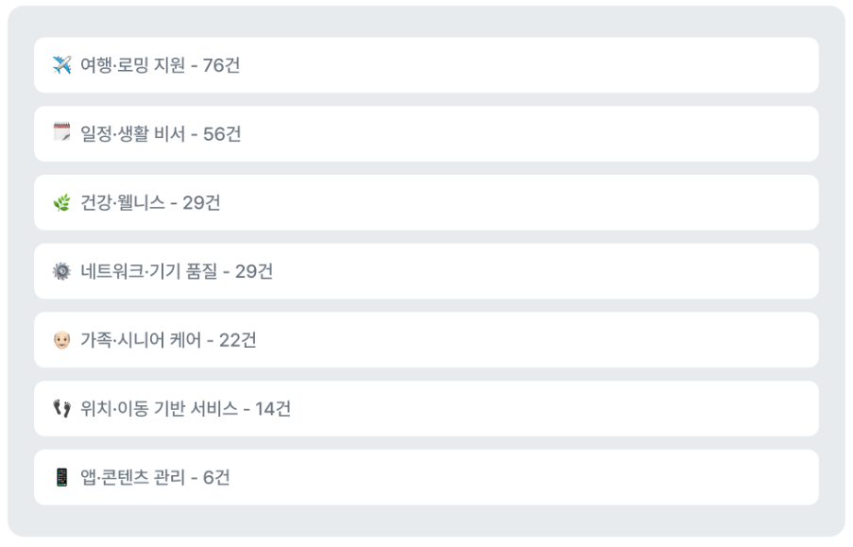Select the 건강·웰니스 - 29건 entry
Viewport: 853px width, 547px height.
tap(426, 202)
